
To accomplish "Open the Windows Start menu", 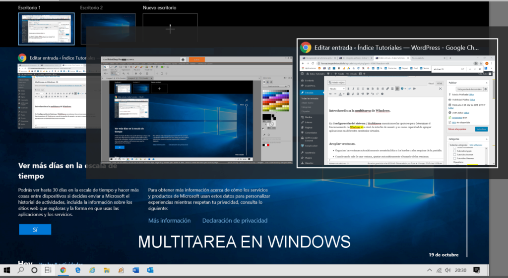I will click(x=7, y=270).
